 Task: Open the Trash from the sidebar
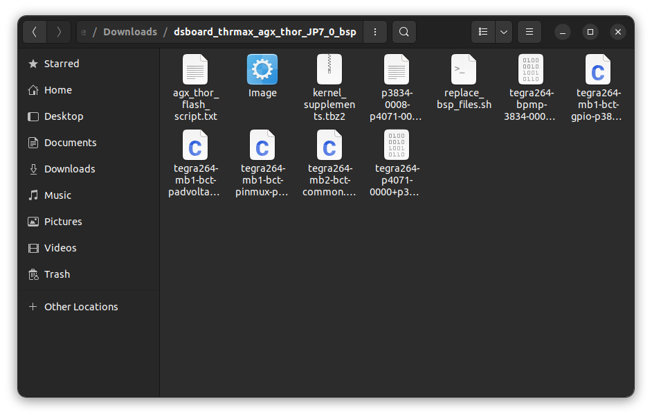pos(58,274)
